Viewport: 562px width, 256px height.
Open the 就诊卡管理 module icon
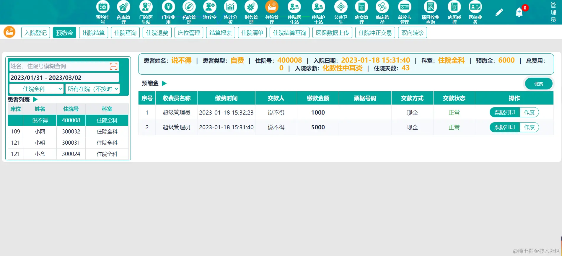[x=405, y=7]
